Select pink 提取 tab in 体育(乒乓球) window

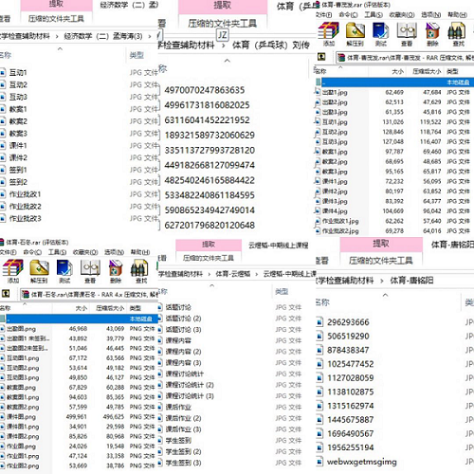223,7
